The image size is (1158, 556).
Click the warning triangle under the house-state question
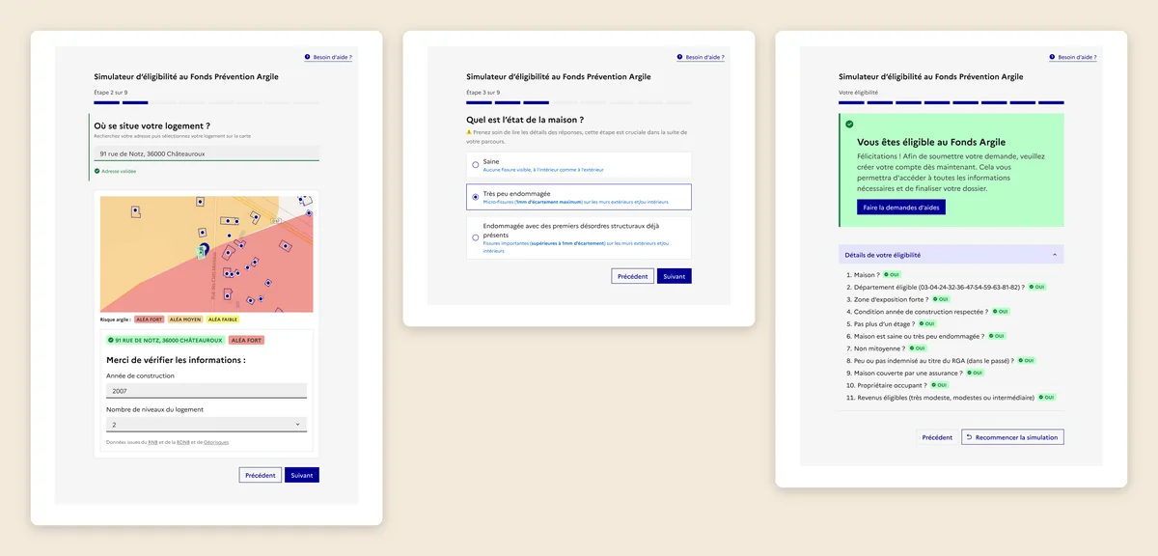pyautogui.click(x=469, y=131)
